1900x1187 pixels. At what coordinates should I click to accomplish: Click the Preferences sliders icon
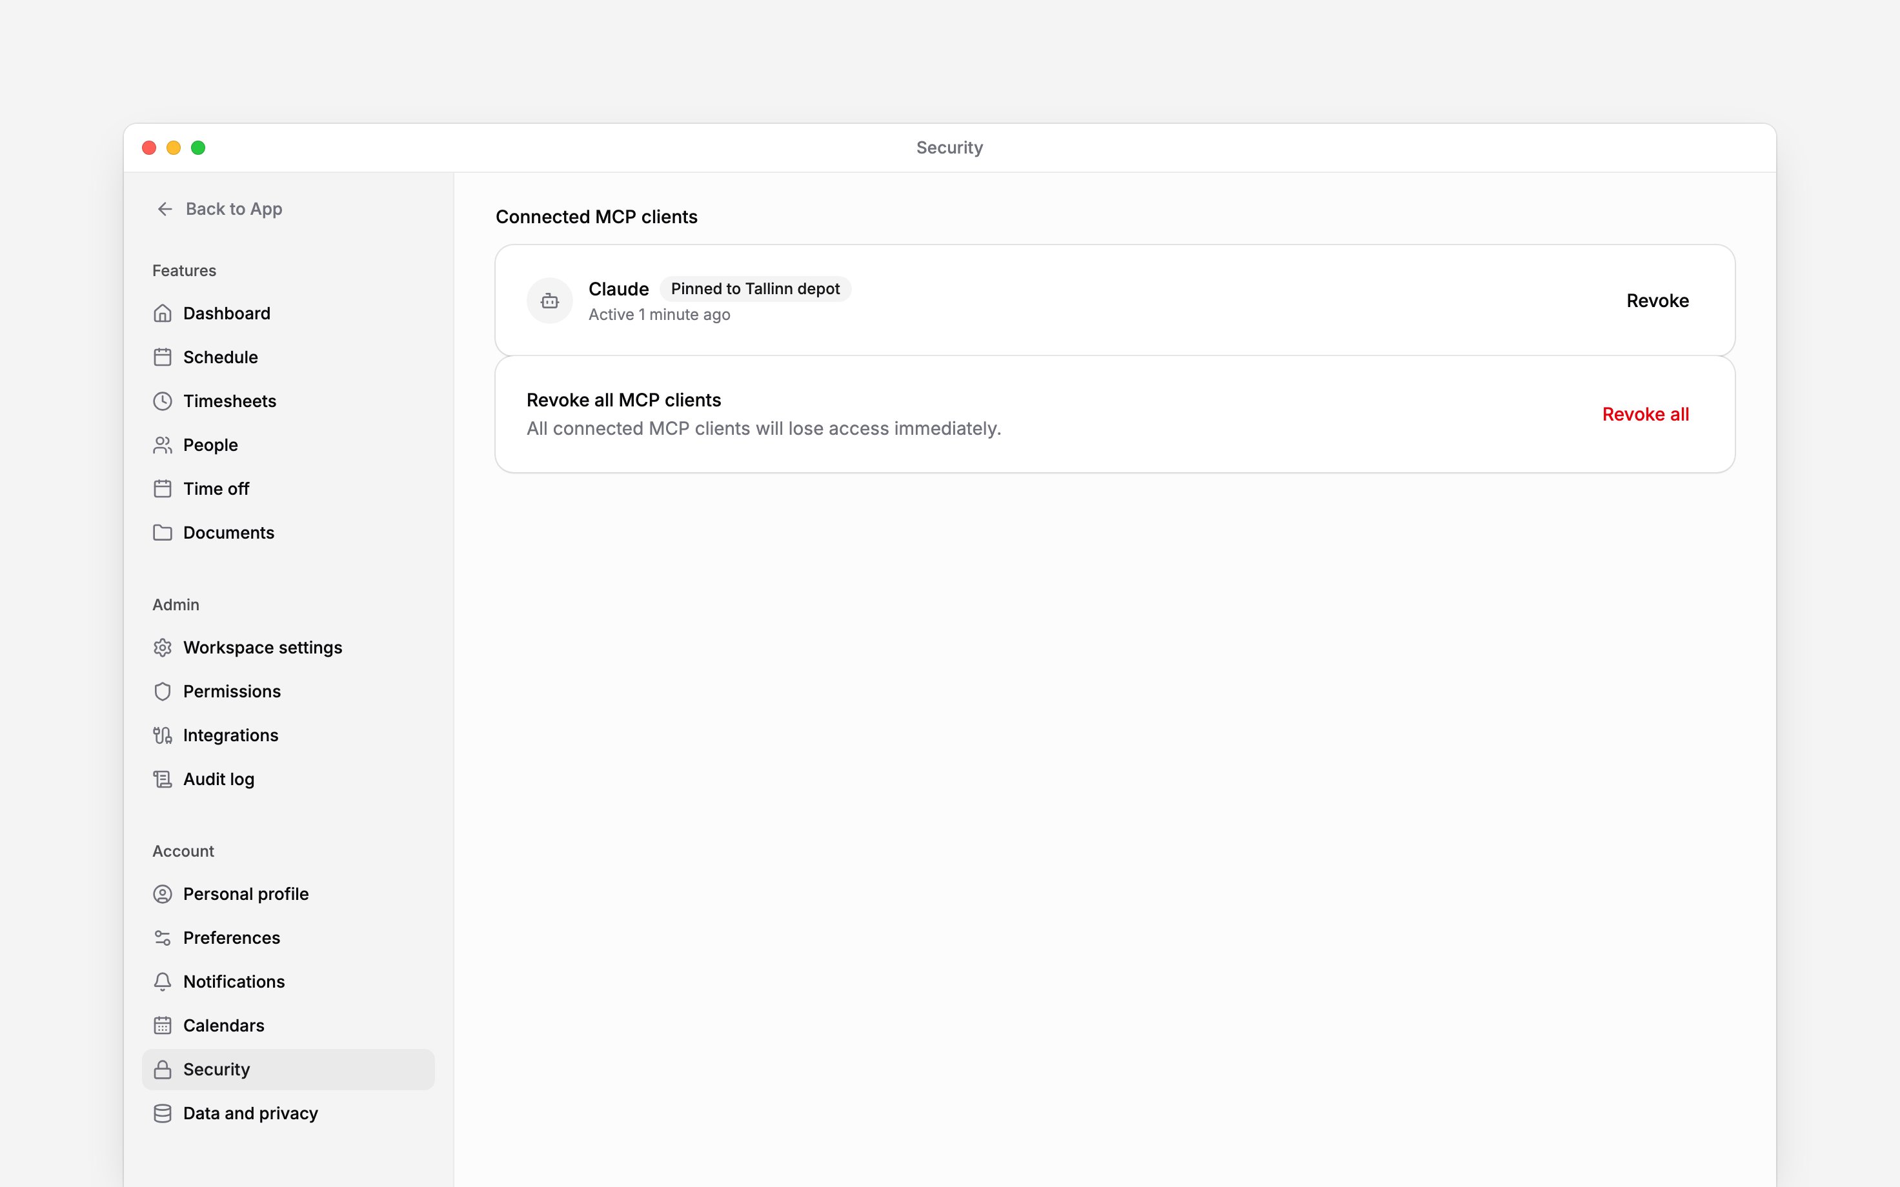coord(163,938)
